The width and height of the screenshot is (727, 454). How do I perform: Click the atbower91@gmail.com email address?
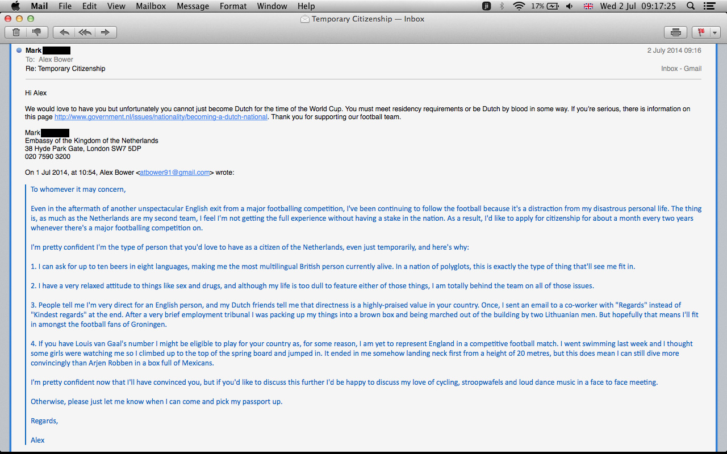pos(175,173)
